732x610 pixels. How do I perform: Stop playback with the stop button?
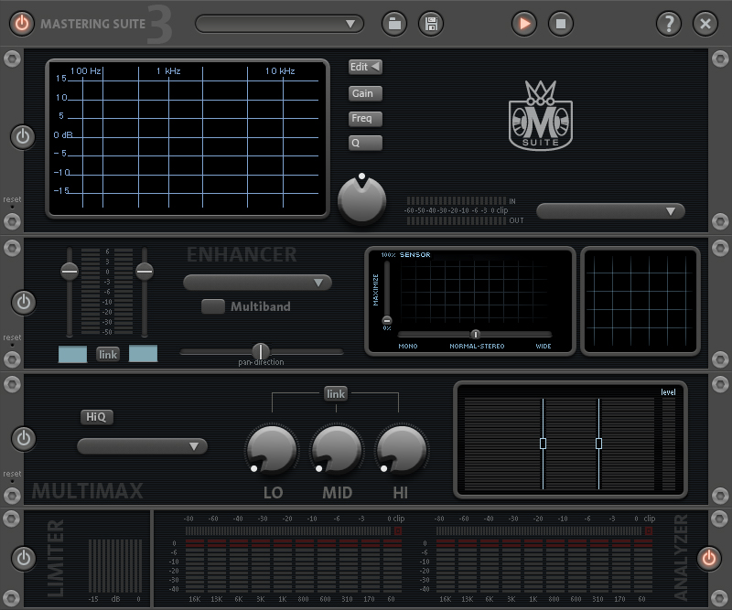(561, 24)
